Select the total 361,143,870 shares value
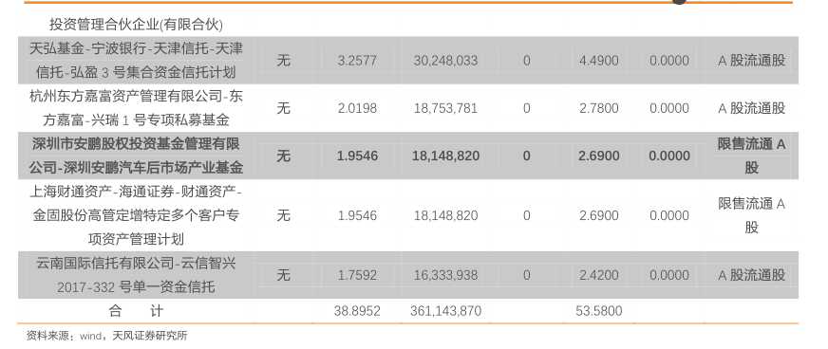Screen dimensions: 828x349 pos(445,311)
